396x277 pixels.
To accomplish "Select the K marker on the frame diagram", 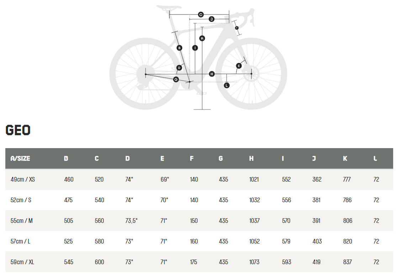I will click(202, 38).
